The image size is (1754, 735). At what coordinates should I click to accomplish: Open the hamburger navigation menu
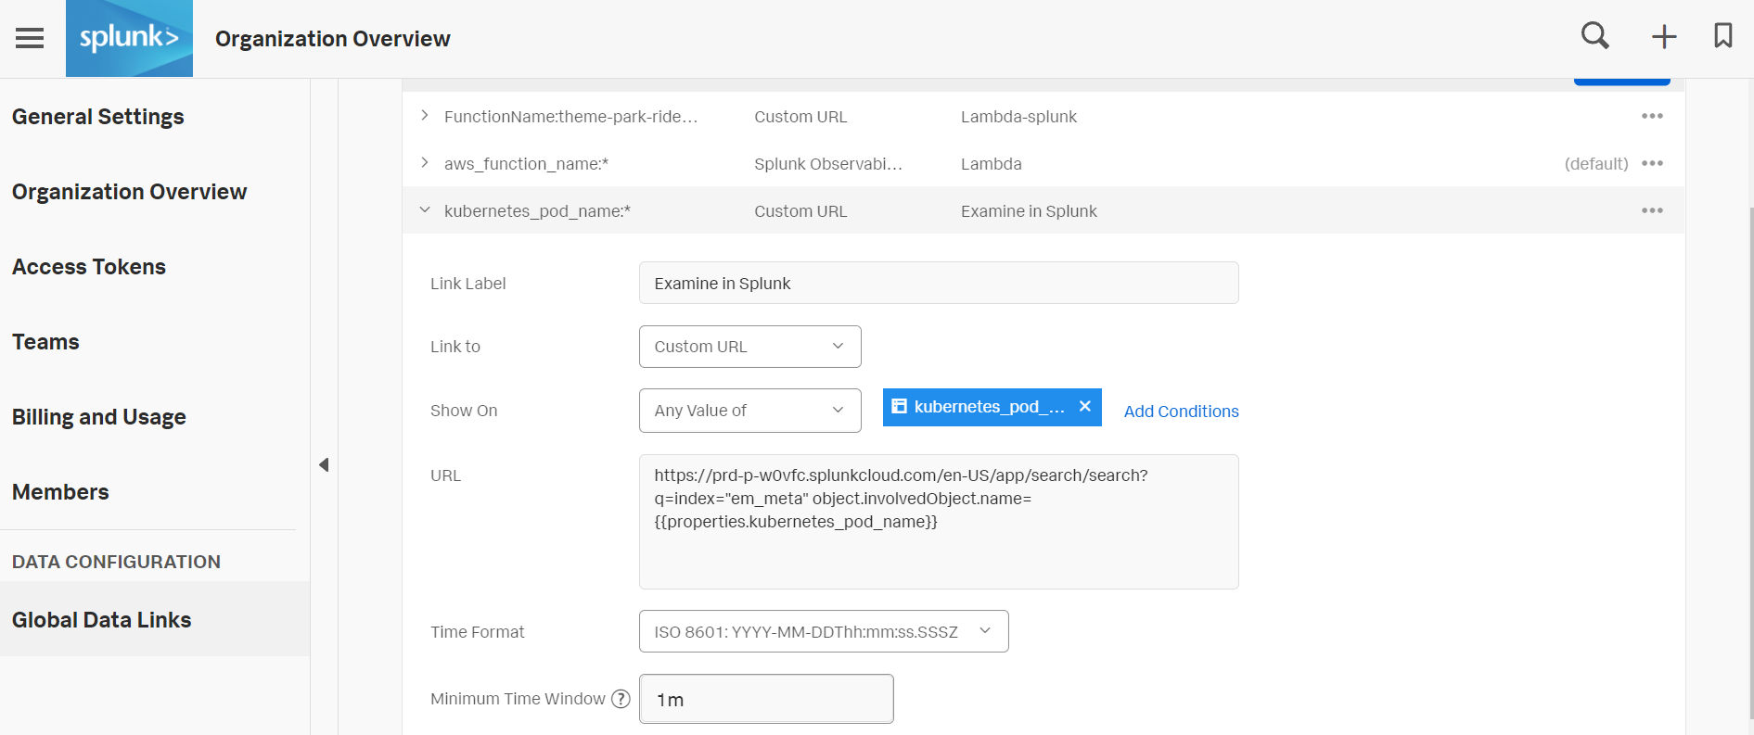tap(30, 38)
